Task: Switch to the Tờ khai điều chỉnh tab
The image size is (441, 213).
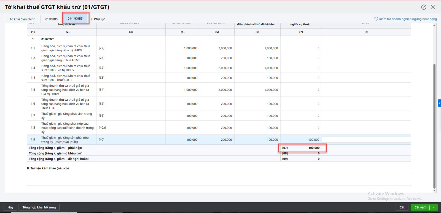Action: 22,19
